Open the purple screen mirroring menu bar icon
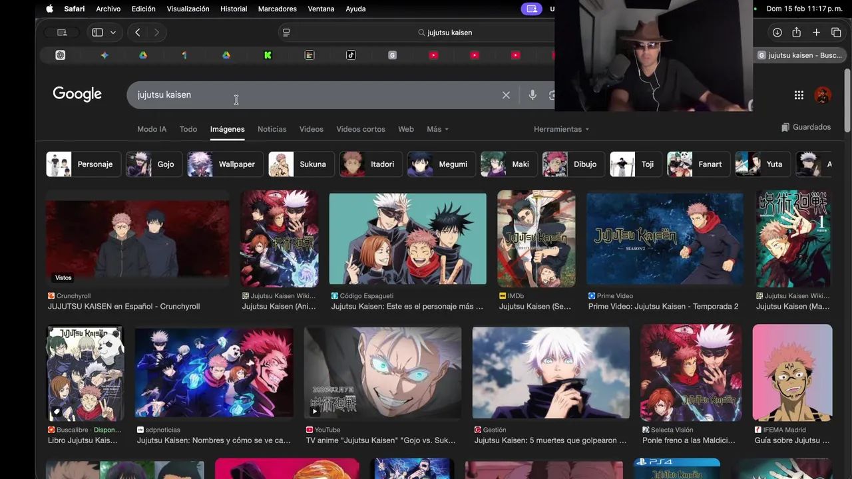This screenshot has height=479, width=852. [x=531, y=9]
